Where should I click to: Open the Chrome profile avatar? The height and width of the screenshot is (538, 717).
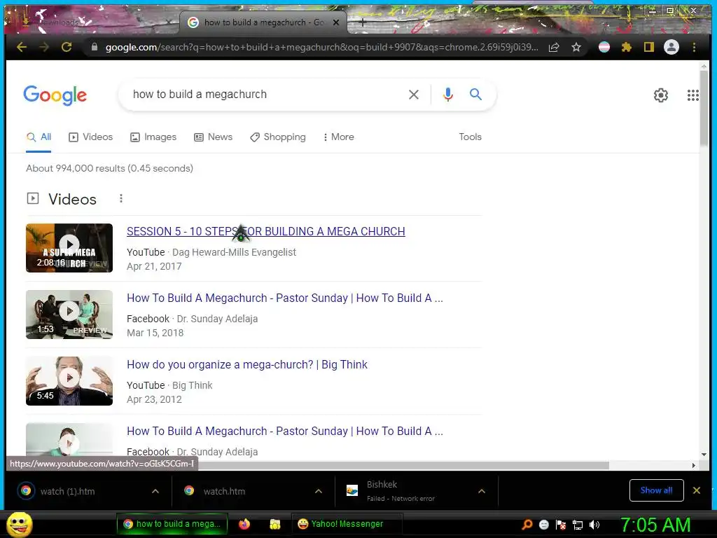coord(671,47)
